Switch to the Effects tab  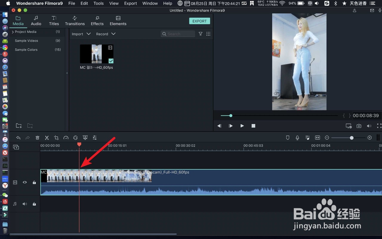click(97, 21)
